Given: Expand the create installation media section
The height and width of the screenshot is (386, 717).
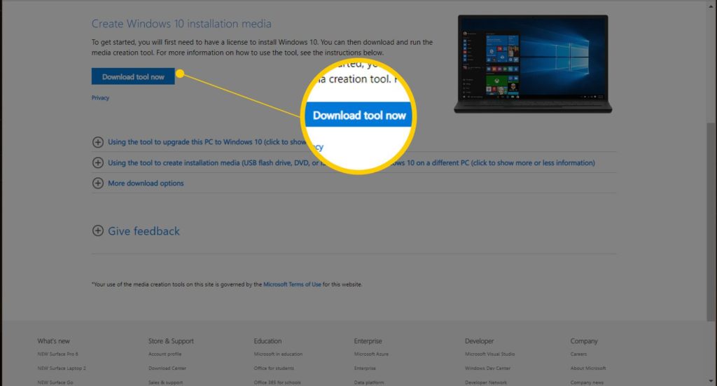Looking at the screenshot, I should pos(343,163).
